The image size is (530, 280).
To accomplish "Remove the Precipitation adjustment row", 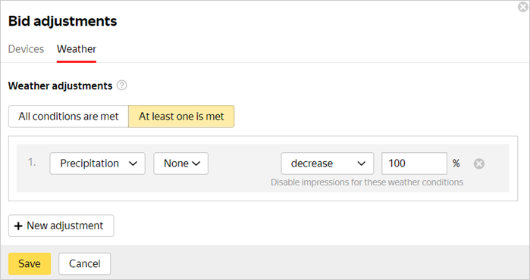I will [x=479, y=163].
